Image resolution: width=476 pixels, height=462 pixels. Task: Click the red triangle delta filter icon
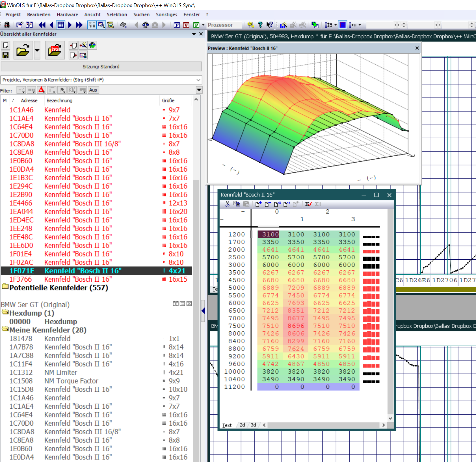42,90
